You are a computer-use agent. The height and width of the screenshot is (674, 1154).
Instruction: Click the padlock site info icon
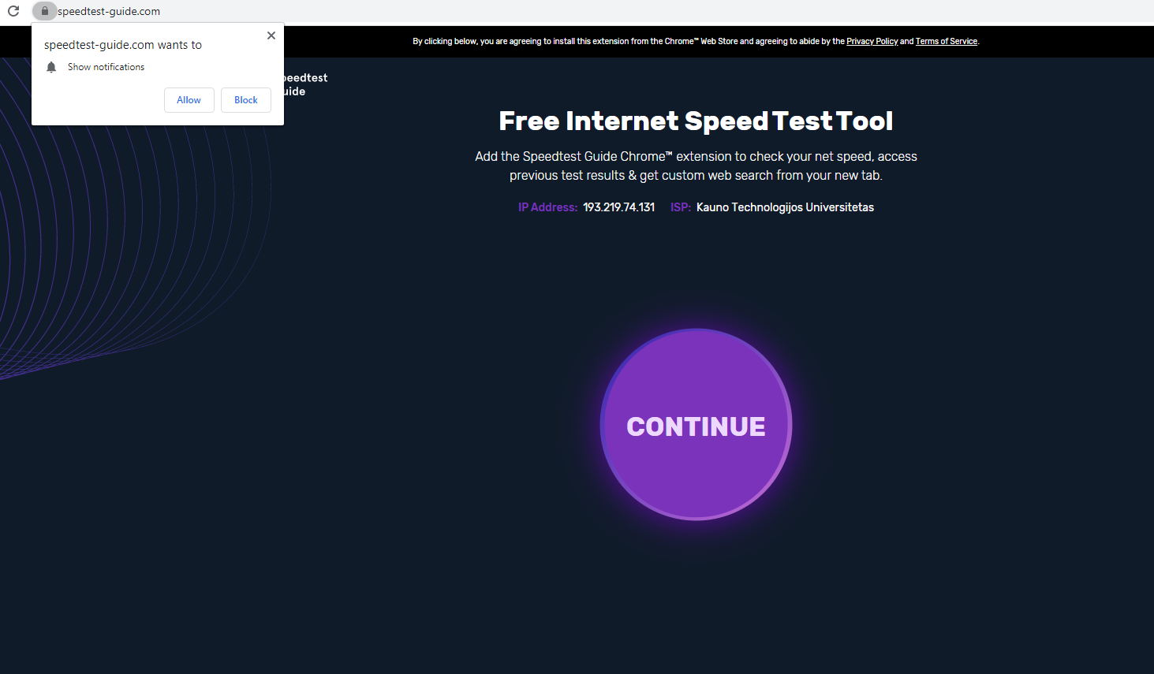pyautogui.click(x=45, y=11)
